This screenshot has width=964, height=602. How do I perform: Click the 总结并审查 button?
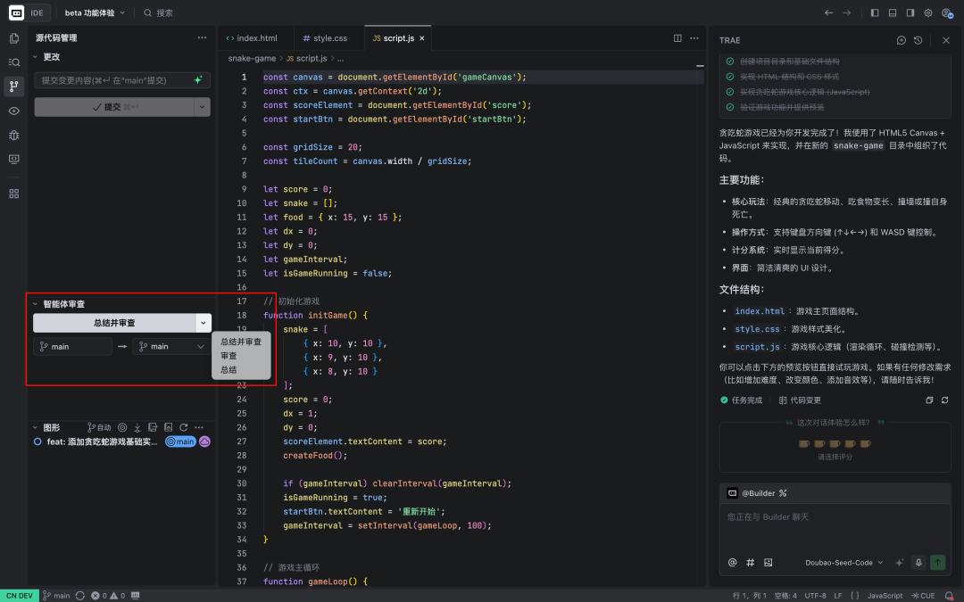pyautogui.click(x=114, y=323)
